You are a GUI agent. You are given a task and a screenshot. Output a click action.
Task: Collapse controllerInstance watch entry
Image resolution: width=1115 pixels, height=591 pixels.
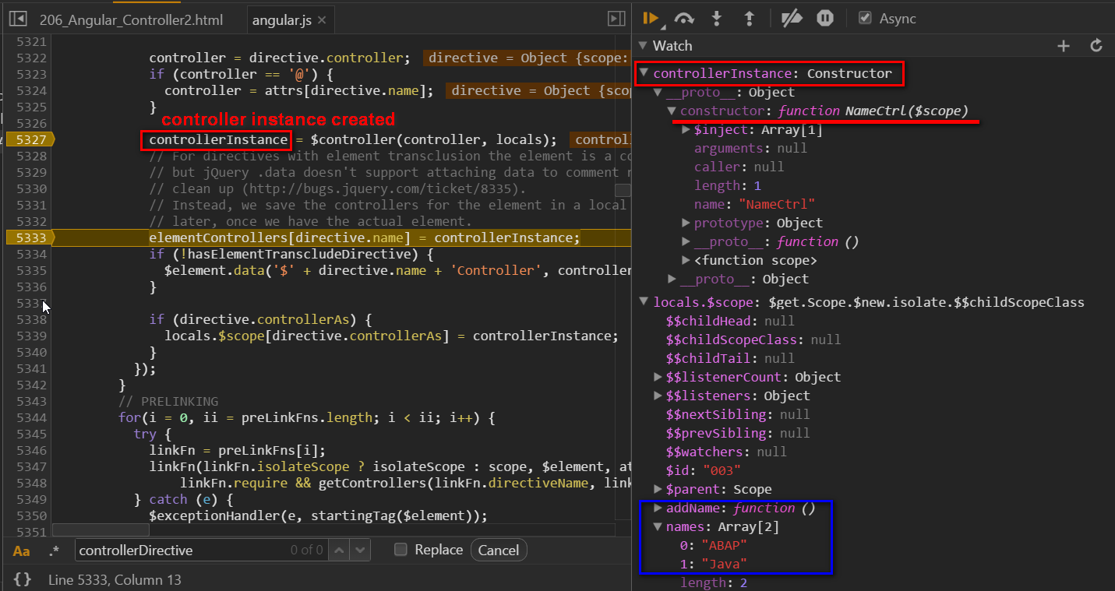pyautogui.click(x=644, y=73)
